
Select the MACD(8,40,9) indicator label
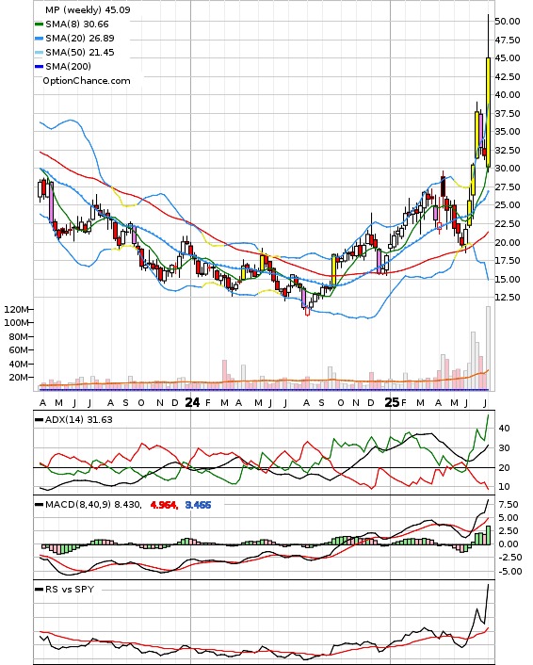tap(93, 505)
